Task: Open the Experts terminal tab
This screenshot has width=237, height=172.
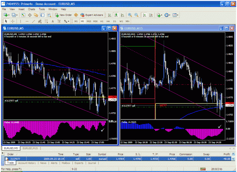Action: (79, 163)
